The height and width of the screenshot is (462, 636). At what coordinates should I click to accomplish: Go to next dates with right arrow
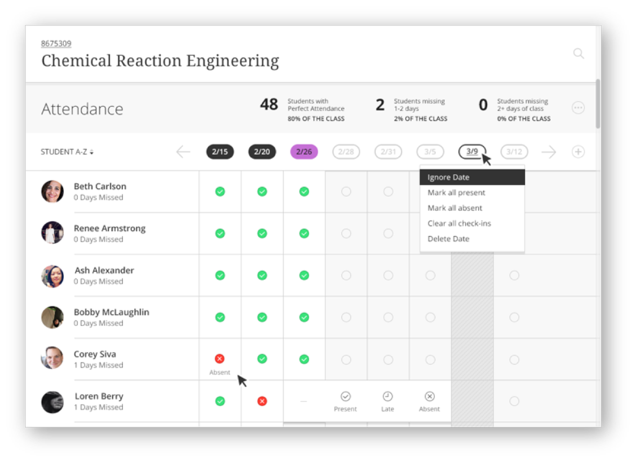(549, 152)
